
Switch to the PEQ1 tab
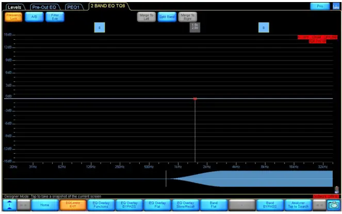[x=73, y=7]
